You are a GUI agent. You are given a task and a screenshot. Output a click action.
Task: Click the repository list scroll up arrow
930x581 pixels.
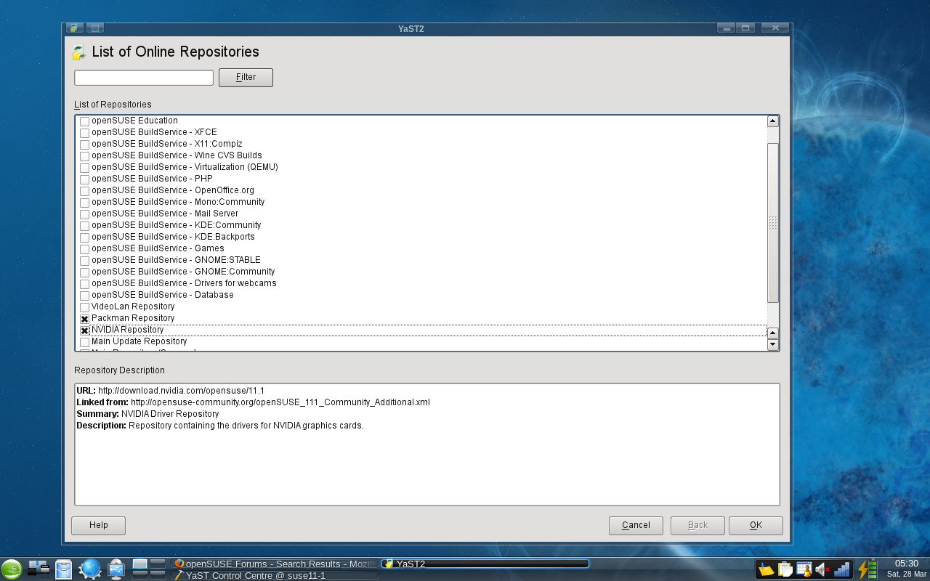pyautogui.click(x=773, y=121)
